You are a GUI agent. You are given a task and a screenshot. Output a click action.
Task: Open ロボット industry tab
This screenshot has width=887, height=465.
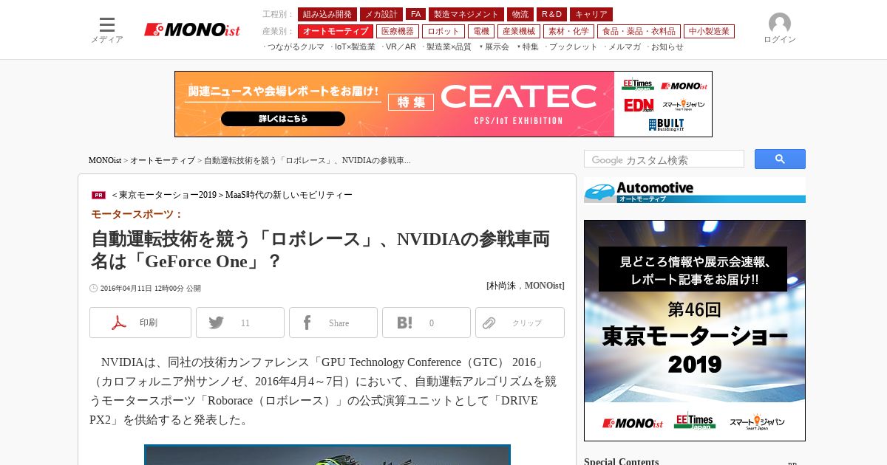point(443,31)
